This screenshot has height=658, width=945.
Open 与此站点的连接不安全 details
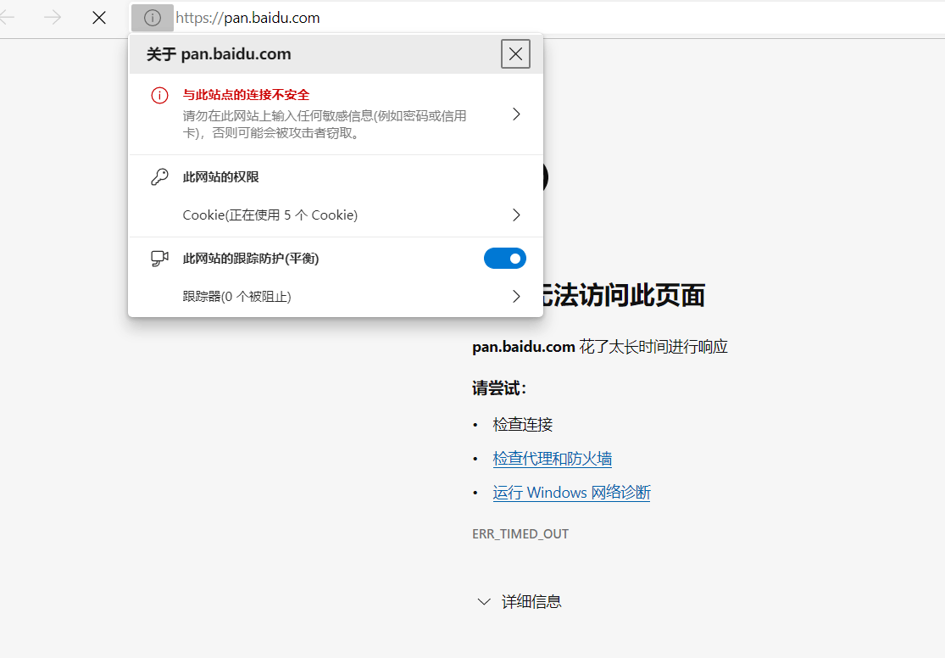(336, 114)
